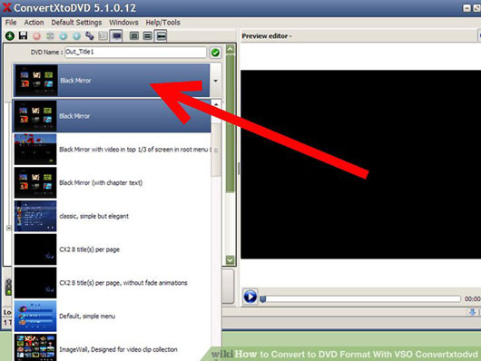The width and height of the screenshot is (481, 361).
Task: Click the Move down arrow icon
Action: click(x=64, y=36)
